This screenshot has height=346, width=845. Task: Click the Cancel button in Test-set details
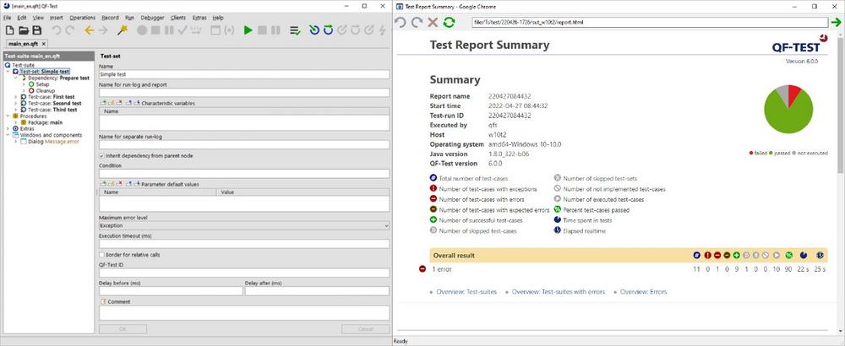pyautogui.click(x=365, y=329)
